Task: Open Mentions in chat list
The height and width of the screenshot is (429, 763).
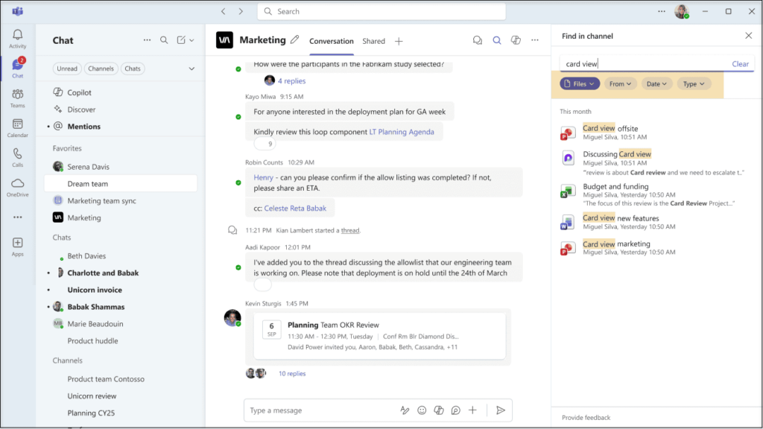Action: pyautogui.click(x=83, y=127)
